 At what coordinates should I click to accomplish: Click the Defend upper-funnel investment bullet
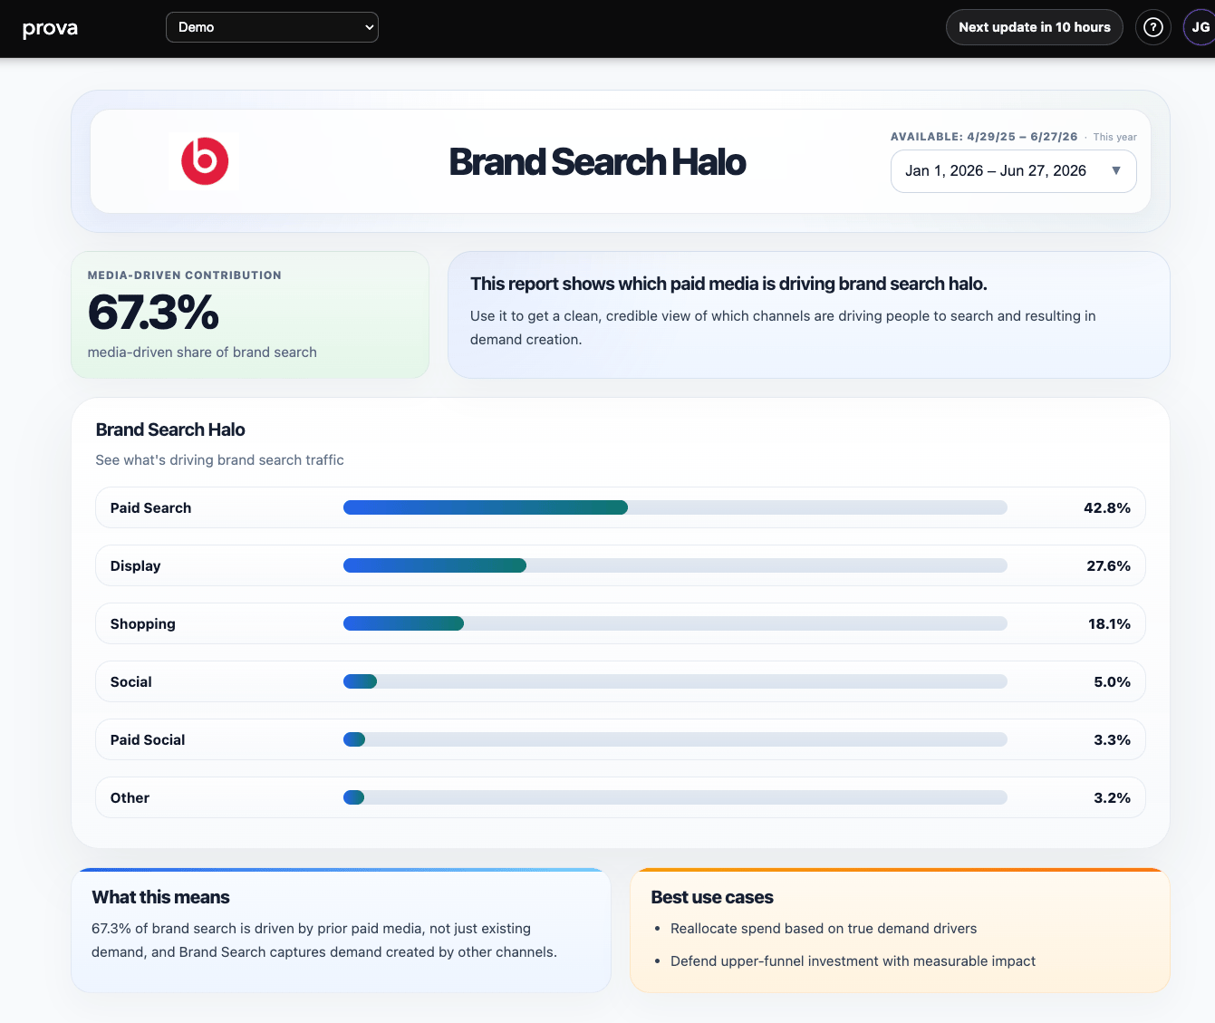tap(853, 961)
